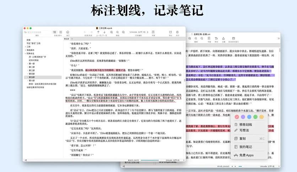Screen dimensions: 297x172
Task: Open 写在"基石"之前 in sidebar
Action: pos(33,43)
